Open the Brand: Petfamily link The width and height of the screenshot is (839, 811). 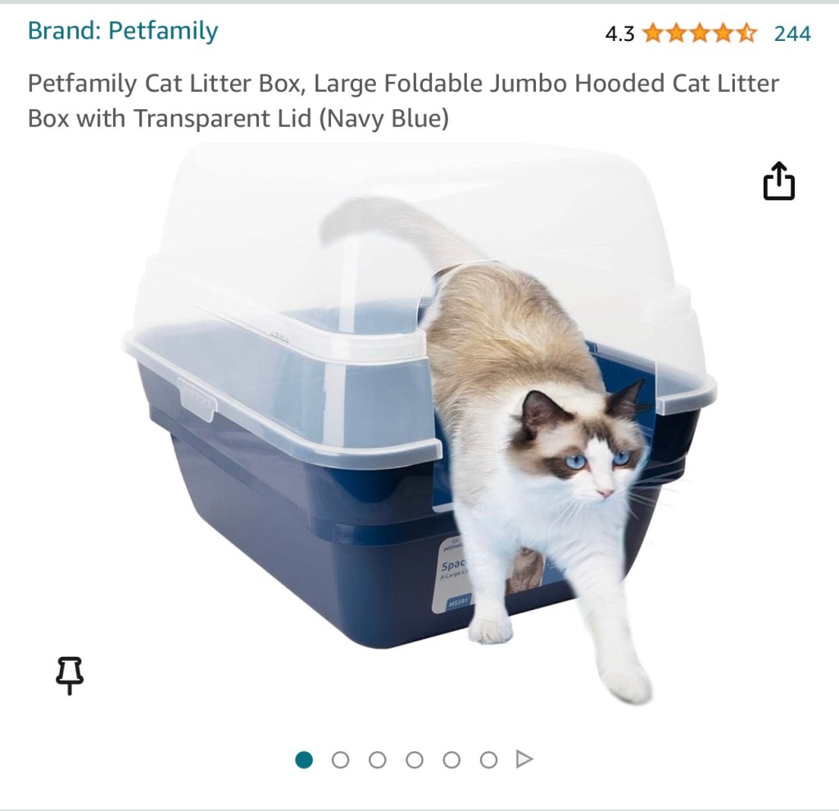pos(123,30)
